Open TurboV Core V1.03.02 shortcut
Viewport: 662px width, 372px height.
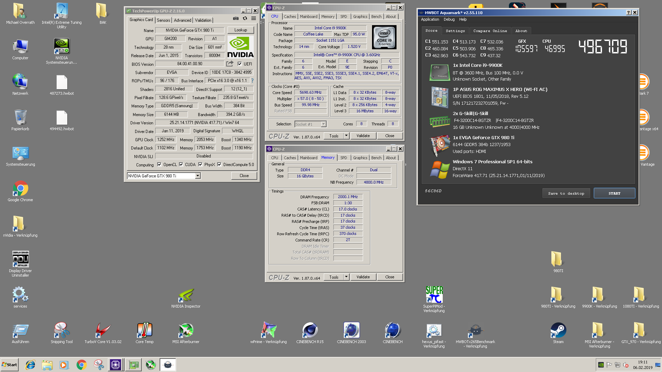103,333
